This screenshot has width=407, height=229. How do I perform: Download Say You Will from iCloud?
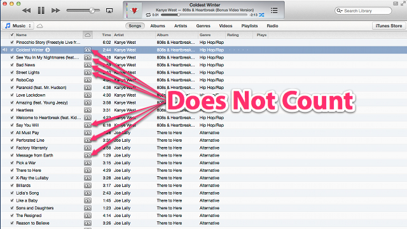tap(88, 125)
